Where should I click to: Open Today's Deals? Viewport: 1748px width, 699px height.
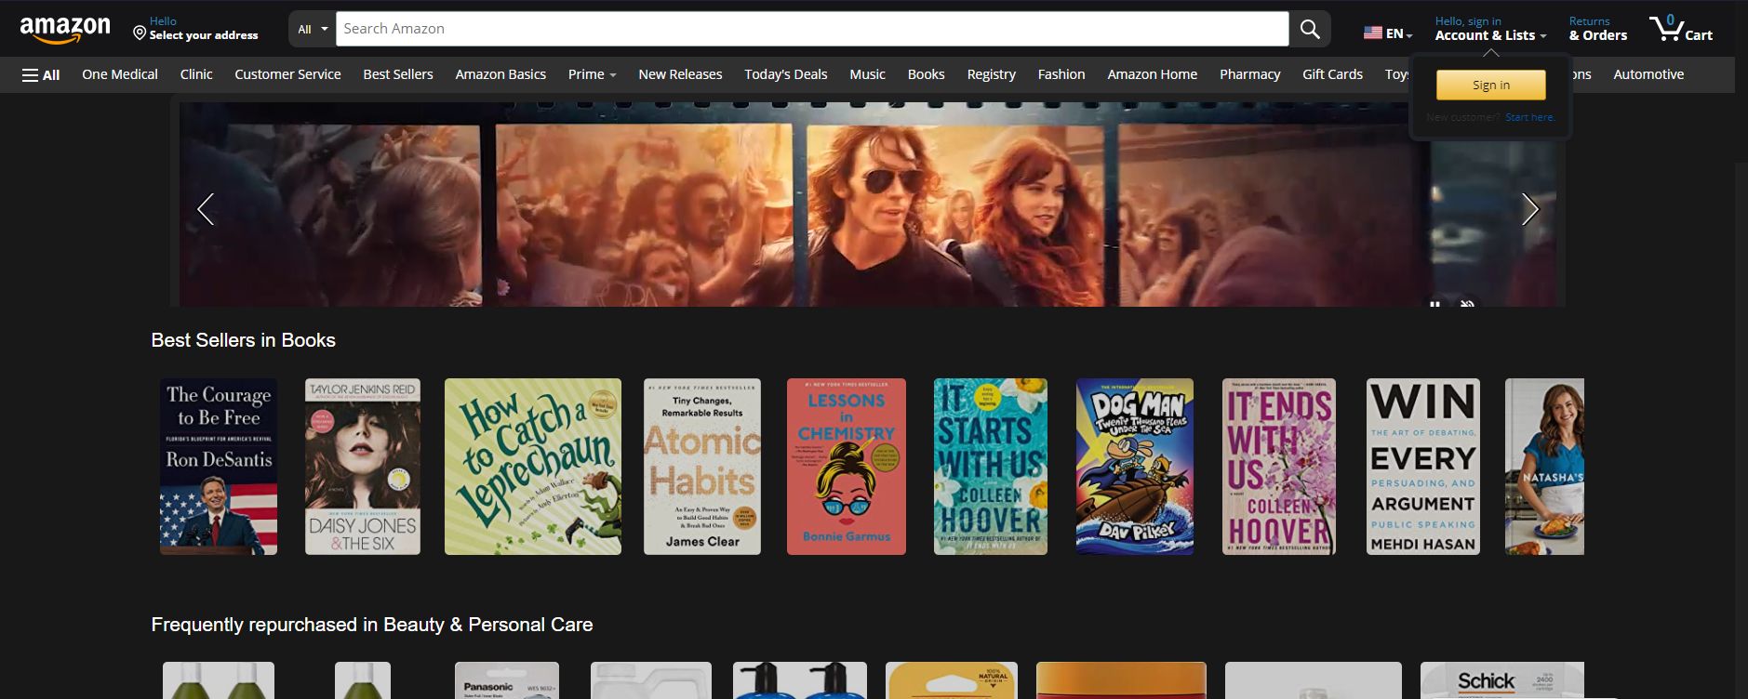tap(786, 74)
